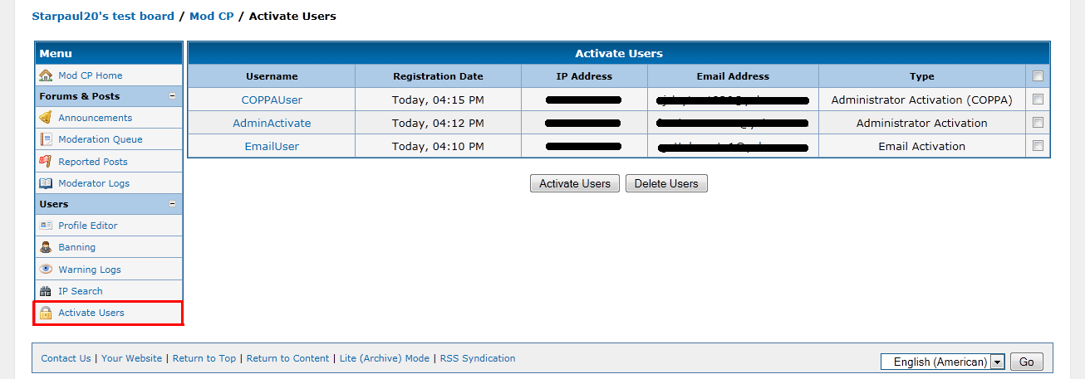This screenshot has width=1085, height=379.
Task: Click the Moderator Logs book icon
Action: [46, 183]
